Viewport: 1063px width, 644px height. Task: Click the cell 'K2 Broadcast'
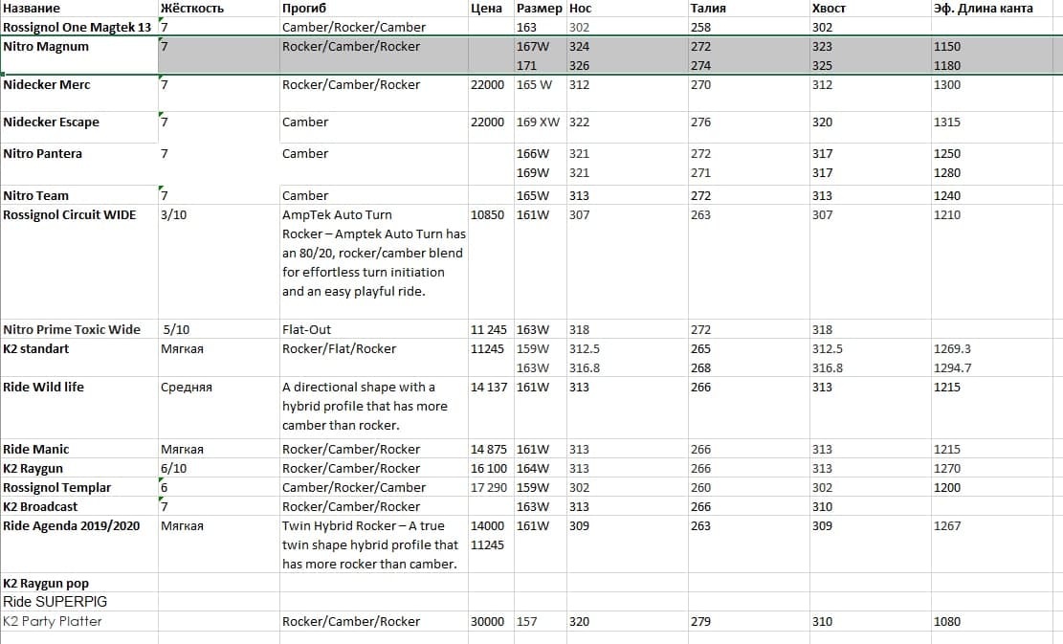[79, 505]
